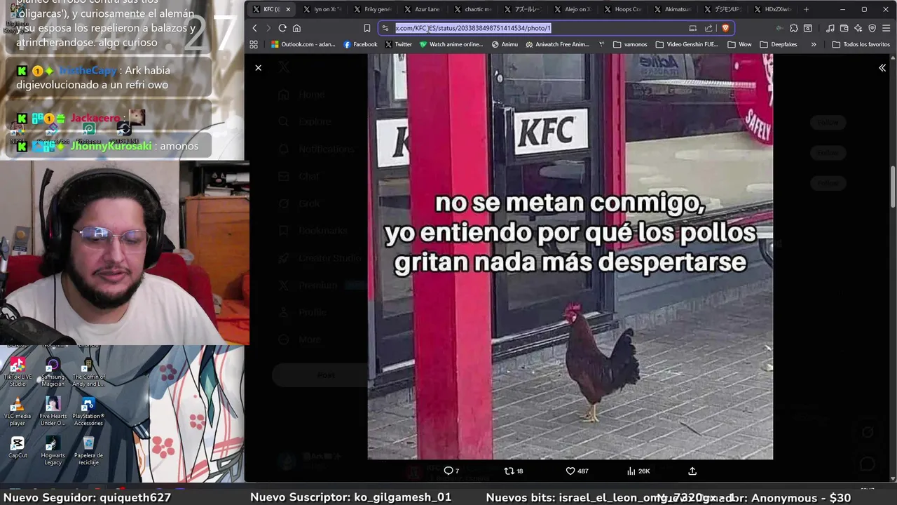Open the Twitter bookmark
This screenshot has width=897, height=505.
[398, 44]
